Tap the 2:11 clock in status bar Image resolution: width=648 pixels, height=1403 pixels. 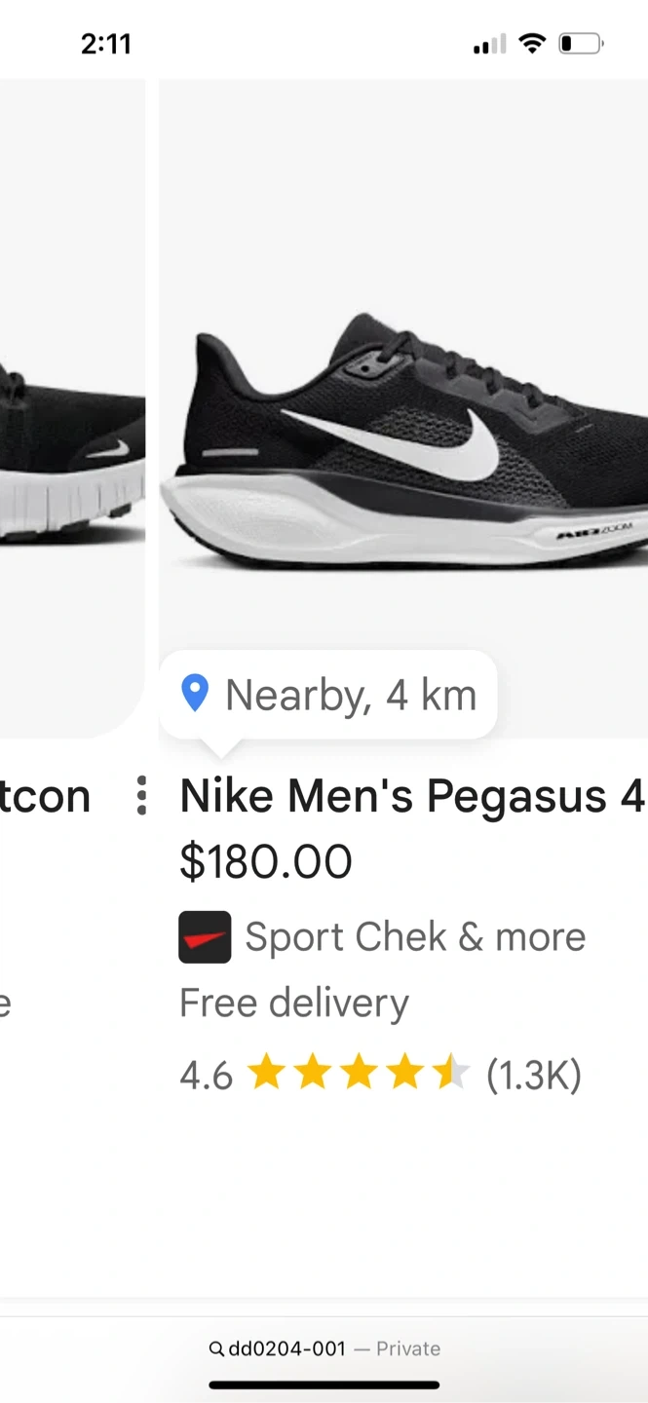click(105, 44)
